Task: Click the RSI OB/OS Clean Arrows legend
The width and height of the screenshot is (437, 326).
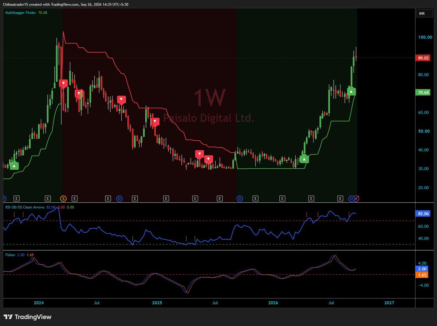Action: point(25,207)
